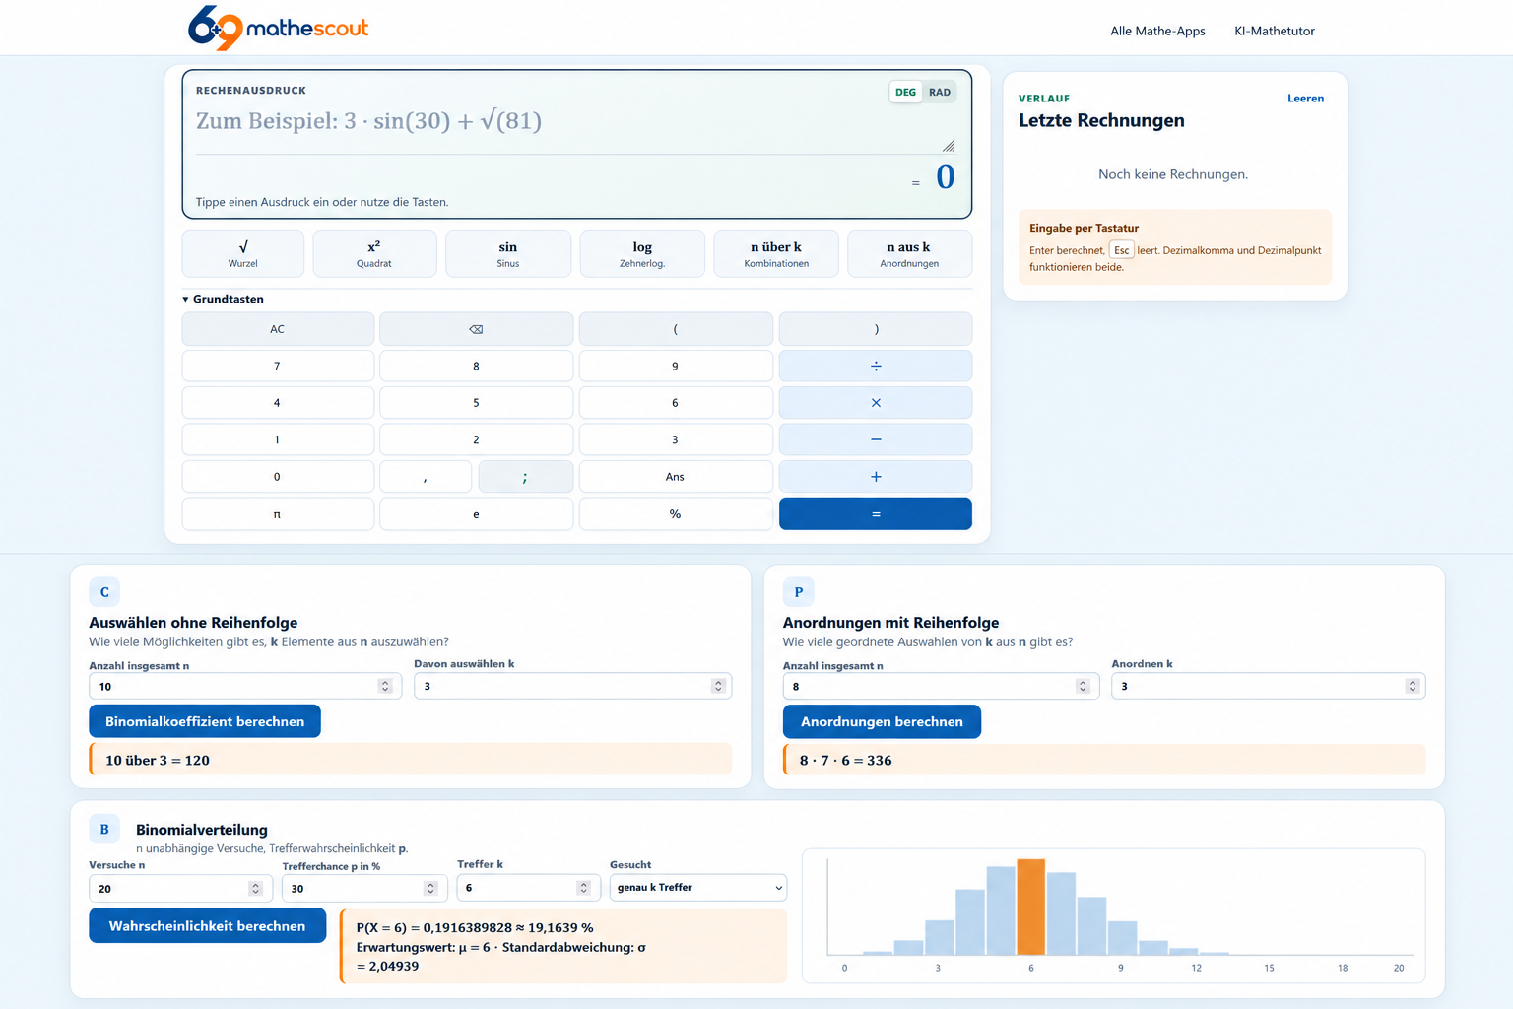This screenshot has height=1009, width=1513.
Task: Click the AC clear key
Action: (x=278, y=329)
